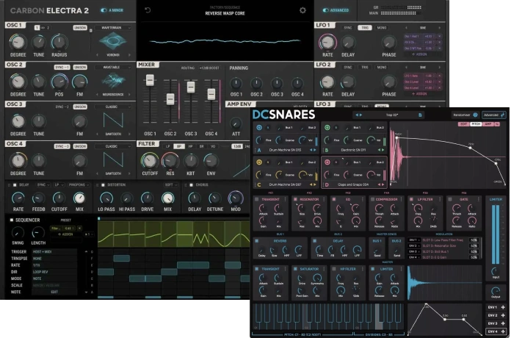Open Carbon Electra settings gear
The height and width of the screenshot is (338, 514).
pos(303,10)
